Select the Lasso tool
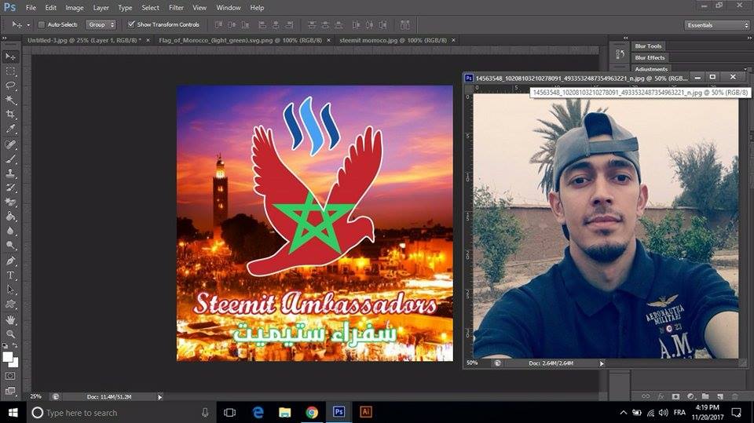The width and height of the screenshot is (754, 423). [x=10, y=86]
